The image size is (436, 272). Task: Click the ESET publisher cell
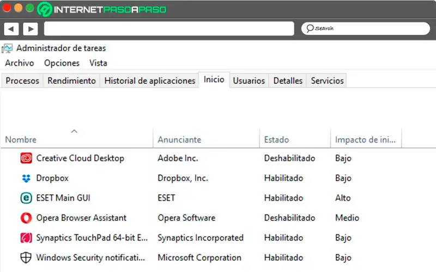coord(166,198)
